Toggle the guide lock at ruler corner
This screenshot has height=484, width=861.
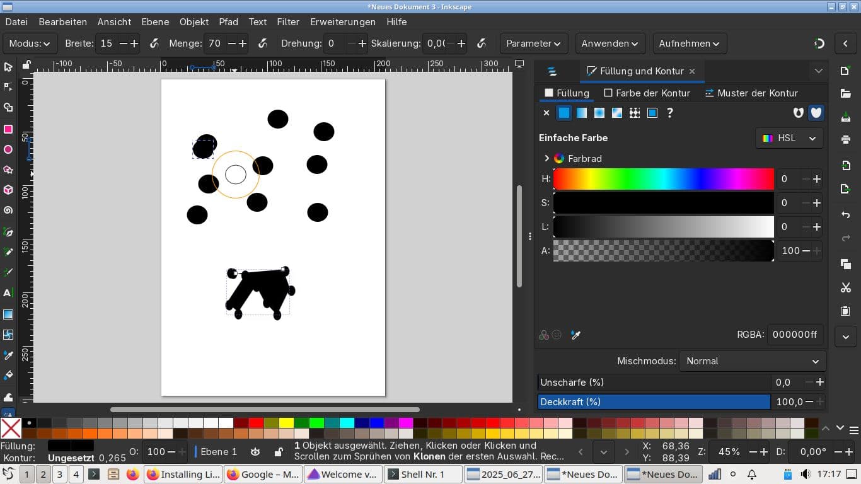[x=26, y=64]
